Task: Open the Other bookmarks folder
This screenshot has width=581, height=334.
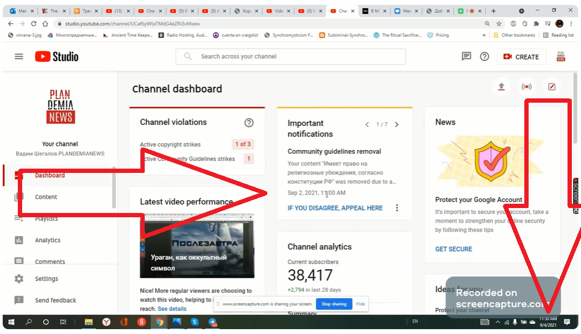Action: [514, 35]
